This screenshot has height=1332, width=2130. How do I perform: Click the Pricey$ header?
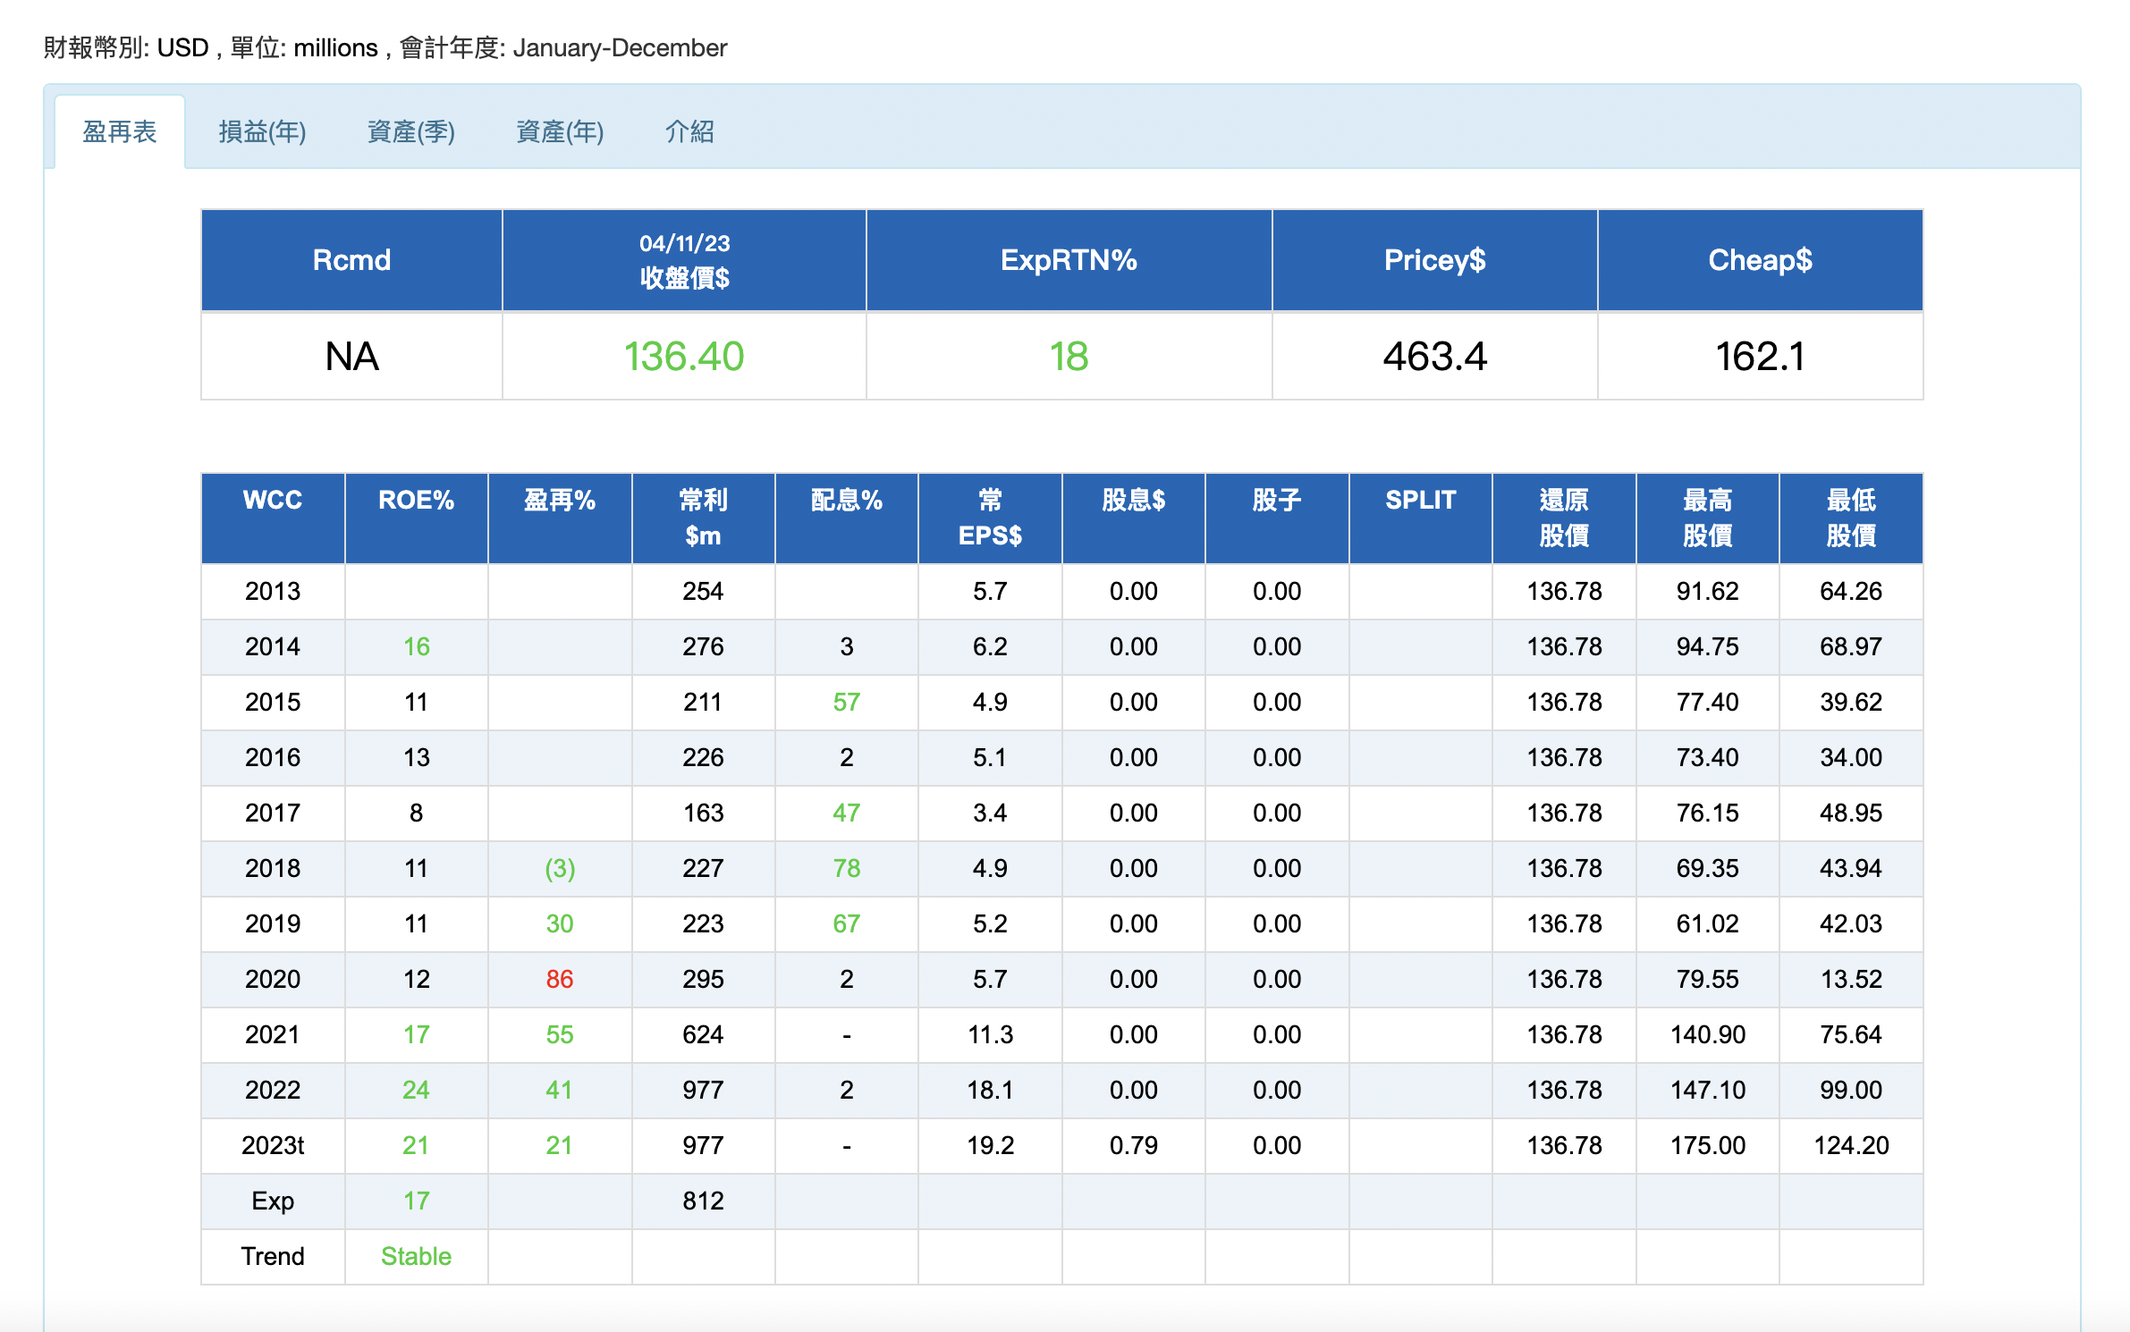(x=1434, y=260)
